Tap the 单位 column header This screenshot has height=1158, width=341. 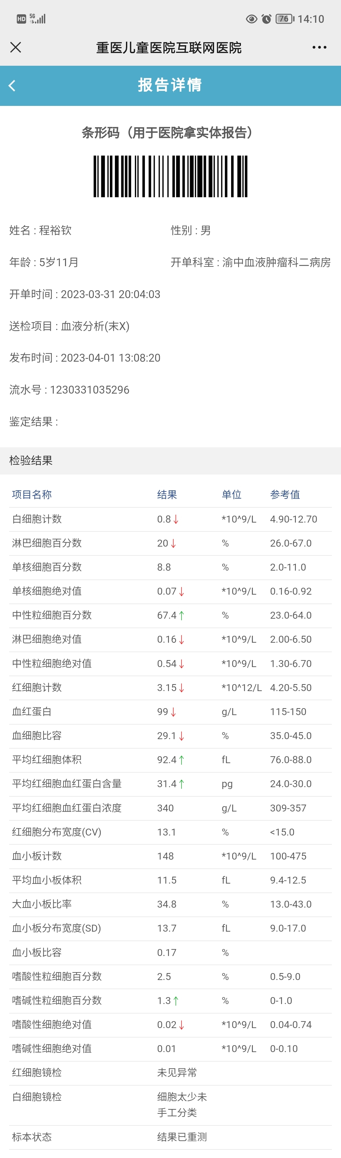pyautogui.click(x=231, y=494)
